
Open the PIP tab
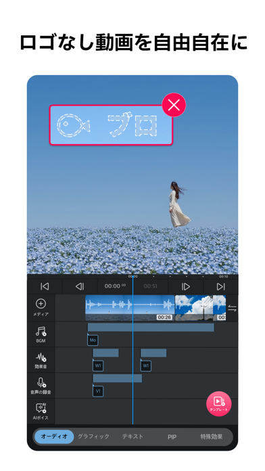coord(172,436)
